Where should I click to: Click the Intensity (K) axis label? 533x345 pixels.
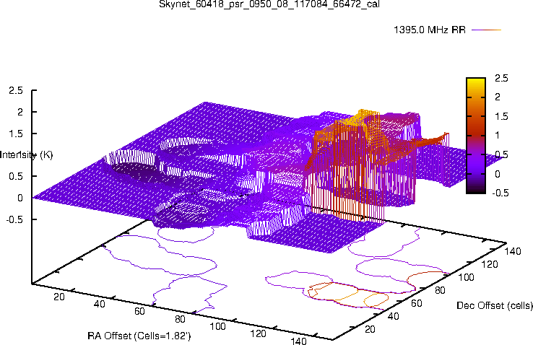26,155
